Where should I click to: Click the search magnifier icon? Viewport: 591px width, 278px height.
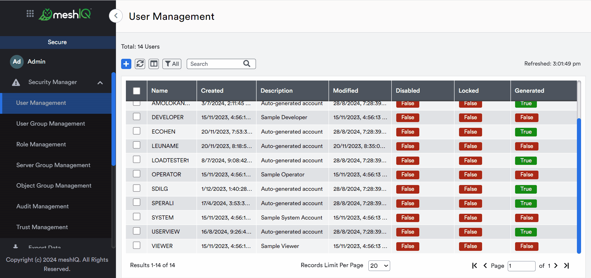coord(247,64)
